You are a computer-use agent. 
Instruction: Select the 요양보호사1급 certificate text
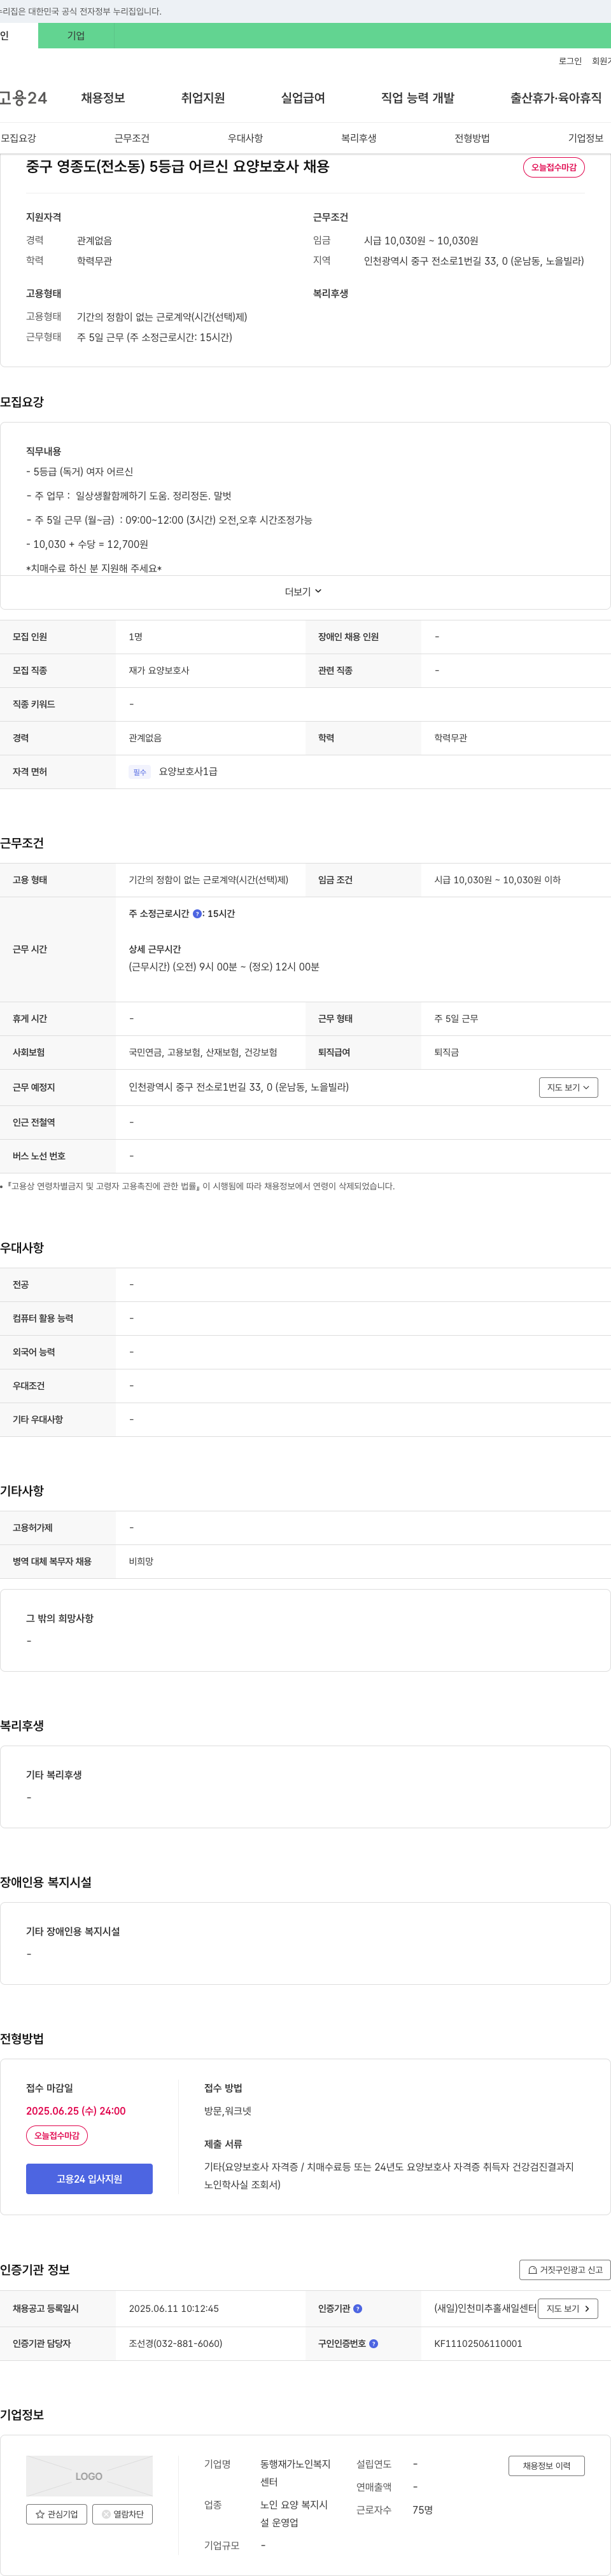coord(188,772)
